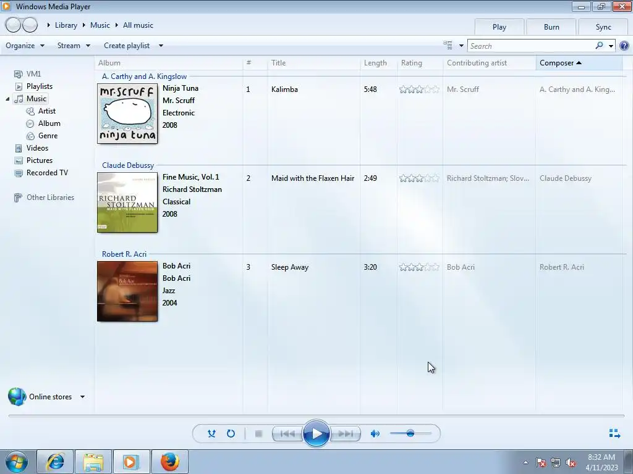
Task: Click the Claude Debussy group header
Action: [x=128, y=165]
